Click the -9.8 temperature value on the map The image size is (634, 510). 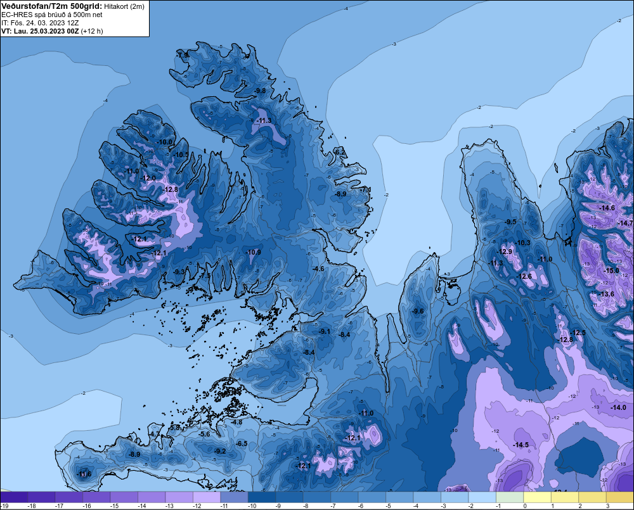[261, 91]
